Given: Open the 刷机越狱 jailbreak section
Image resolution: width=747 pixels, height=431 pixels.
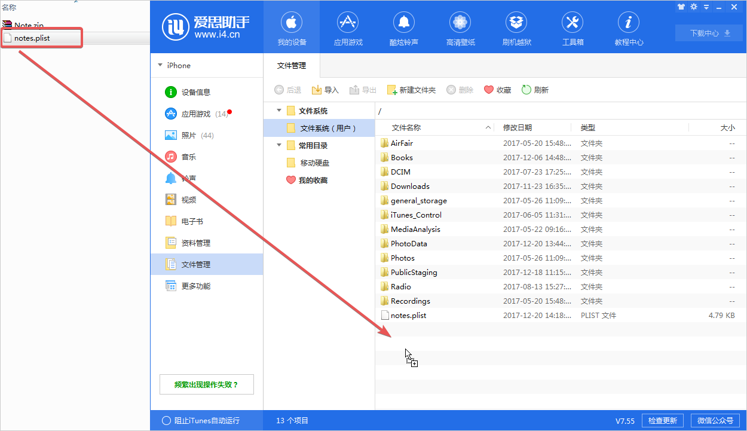Looking at the screenshot, I should click(516, 27).
